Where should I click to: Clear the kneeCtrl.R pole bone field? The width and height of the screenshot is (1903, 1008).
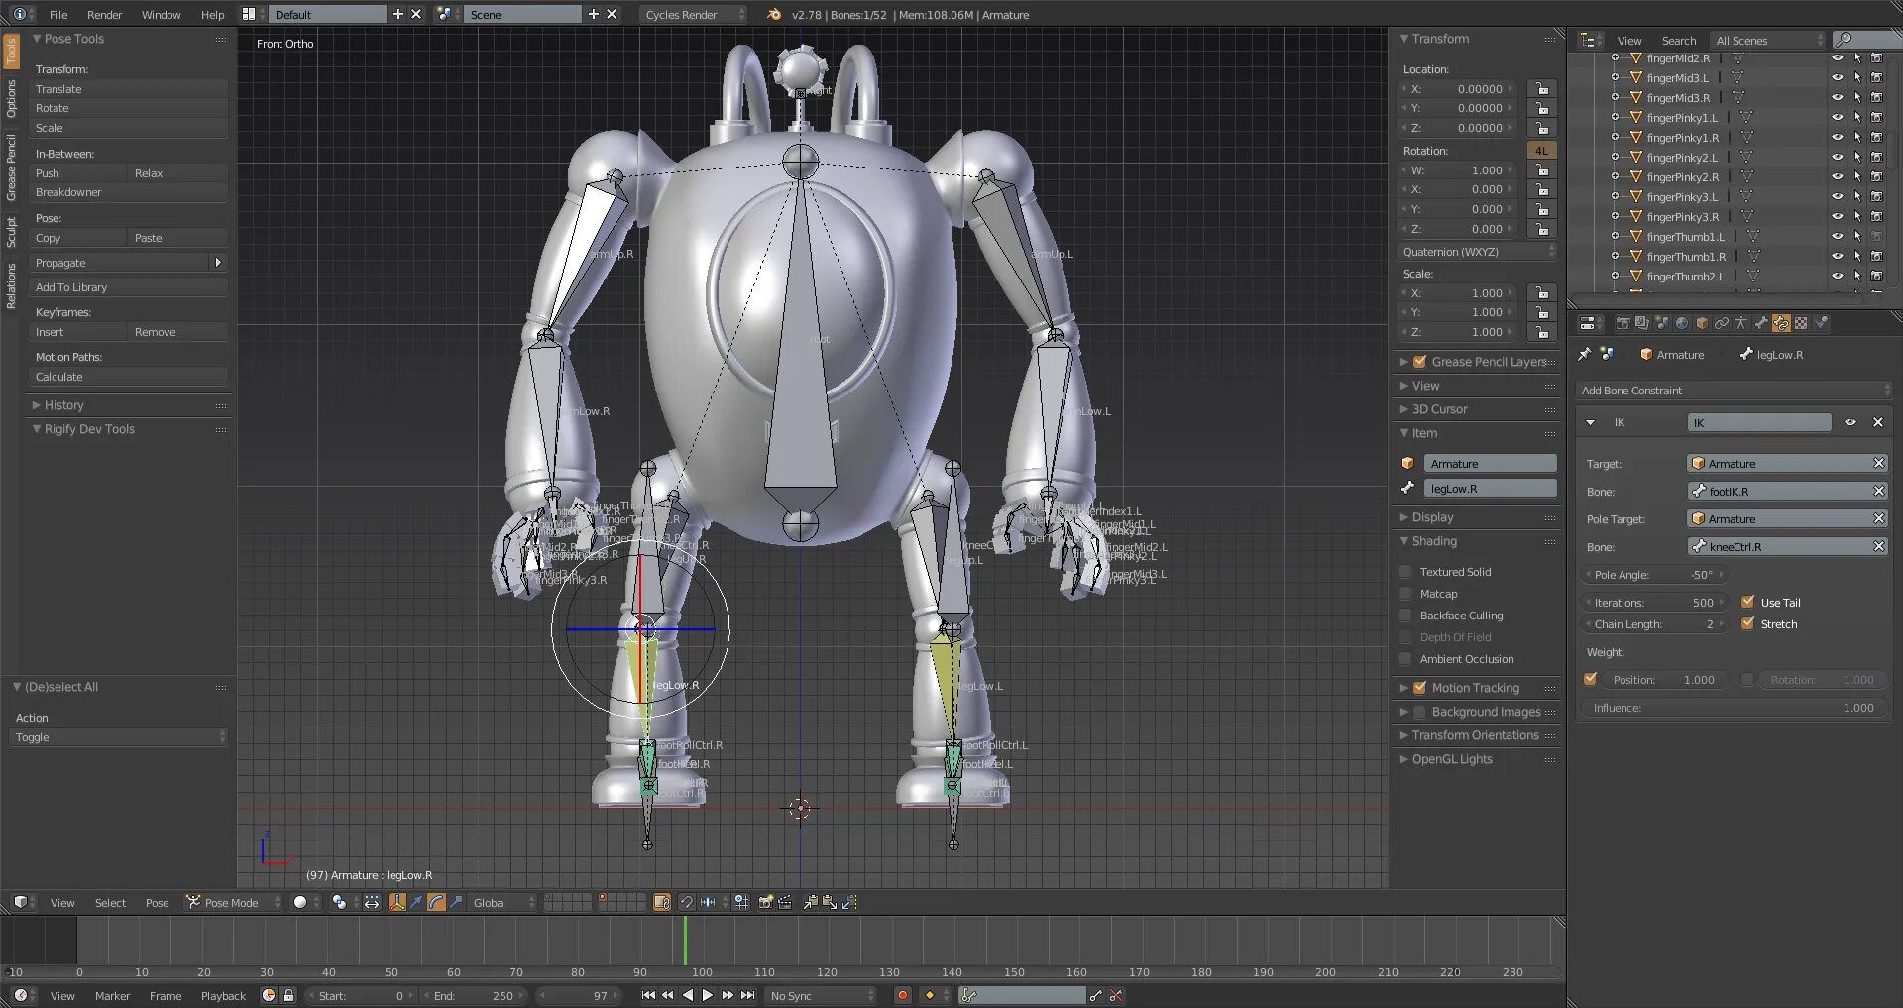pos(1878,546)
